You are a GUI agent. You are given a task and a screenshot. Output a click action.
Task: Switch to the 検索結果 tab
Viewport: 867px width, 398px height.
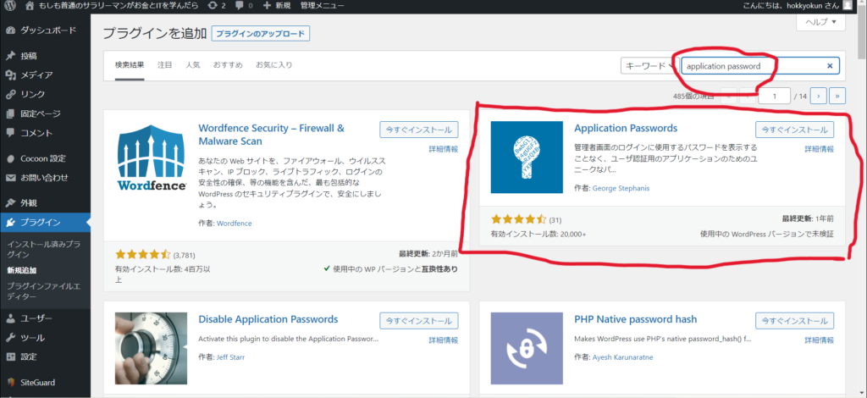[x=130, y=64]
